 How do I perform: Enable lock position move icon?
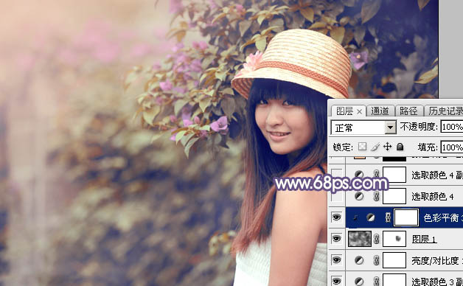(387, 147)
